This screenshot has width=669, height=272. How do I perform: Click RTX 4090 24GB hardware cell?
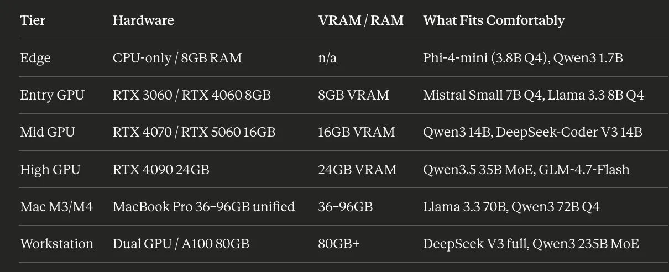click(x=161, y=170)
